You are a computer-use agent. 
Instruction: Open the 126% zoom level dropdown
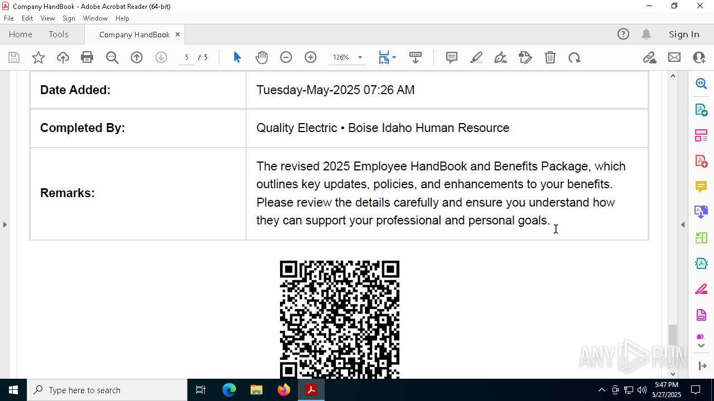360,57
